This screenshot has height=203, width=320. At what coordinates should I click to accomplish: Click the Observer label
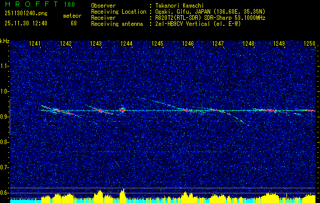click(x=103, y=6)
